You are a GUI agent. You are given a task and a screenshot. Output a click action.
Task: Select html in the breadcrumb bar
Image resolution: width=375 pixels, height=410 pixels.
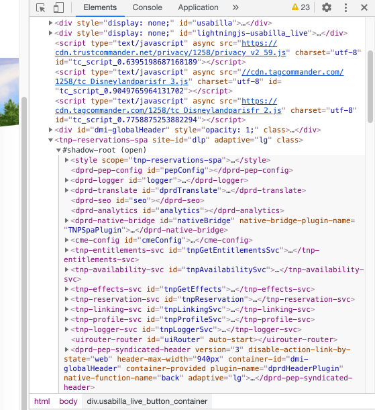[42, 401]
